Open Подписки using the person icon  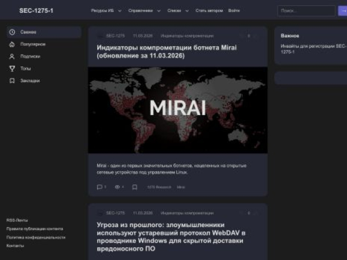tap(12, 56)
